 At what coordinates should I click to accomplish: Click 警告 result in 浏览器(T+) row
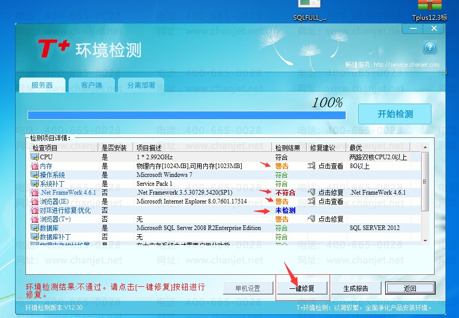click(x=282, y=219)
